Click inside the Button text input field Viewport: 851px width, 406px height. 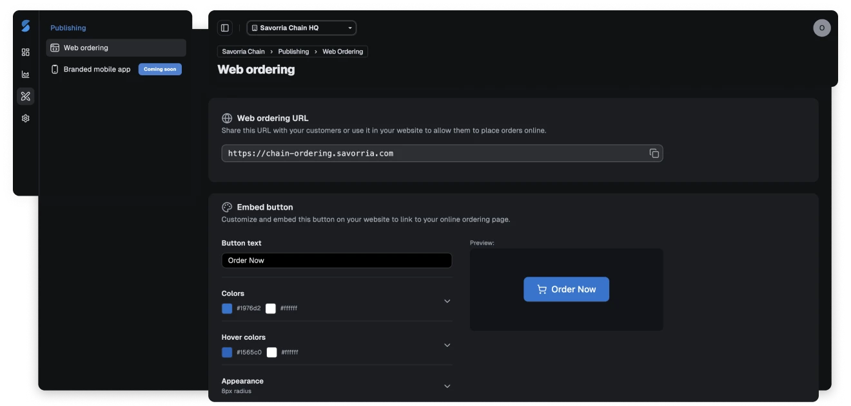tap(337, 260)
